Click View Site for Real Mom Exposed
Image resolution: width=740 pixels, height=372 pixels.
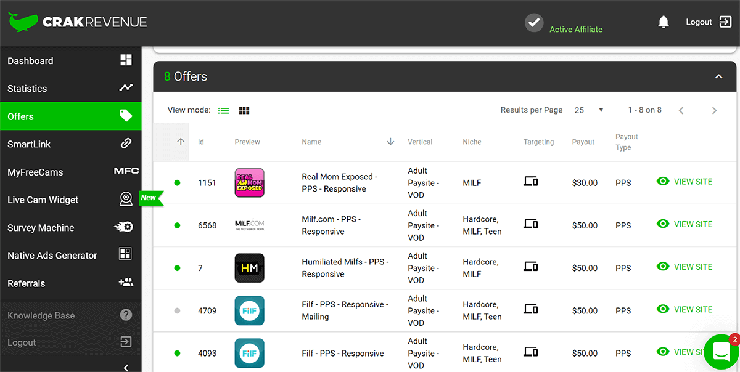pos(684,182)
